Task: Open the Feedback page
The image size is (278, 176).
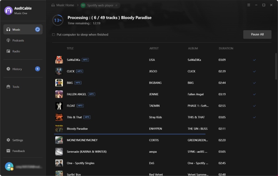Action: tap(23, 151)
